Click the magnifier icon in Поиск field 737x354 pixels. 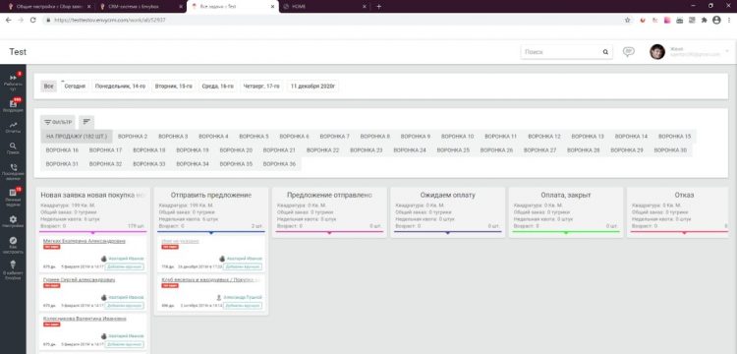[x=606, y=52]
